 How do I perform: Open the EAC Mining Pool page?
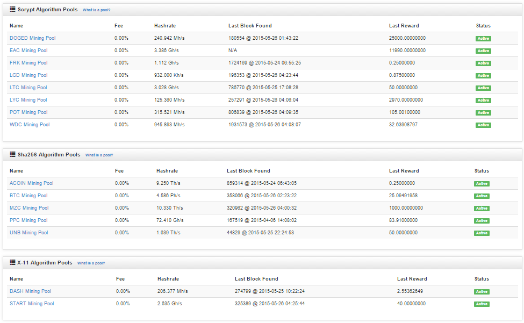tap(28, 51)
